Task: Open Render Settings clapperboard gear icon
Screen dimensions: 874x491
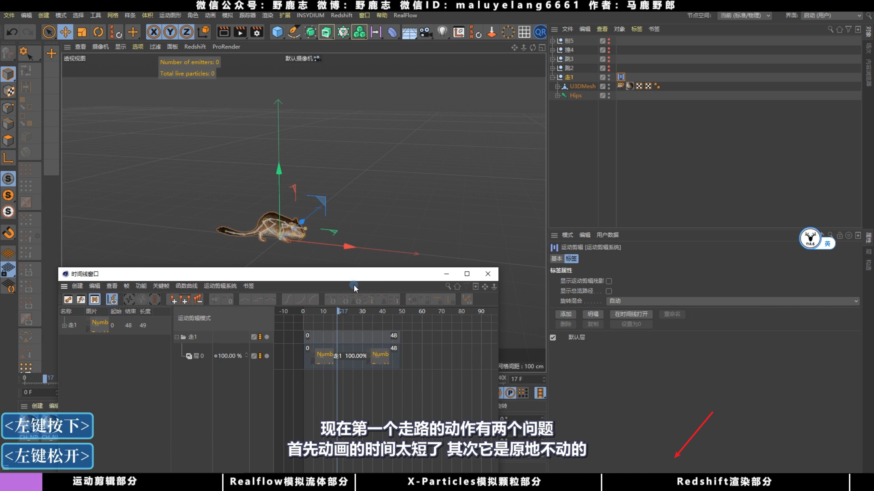Action: click(x=257, y=32)
